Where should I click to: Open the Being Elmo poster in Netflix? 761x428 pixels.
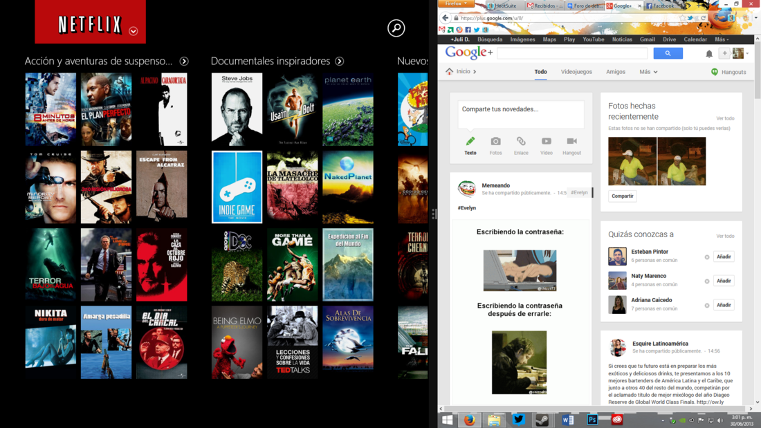click(x=237, y=342)
